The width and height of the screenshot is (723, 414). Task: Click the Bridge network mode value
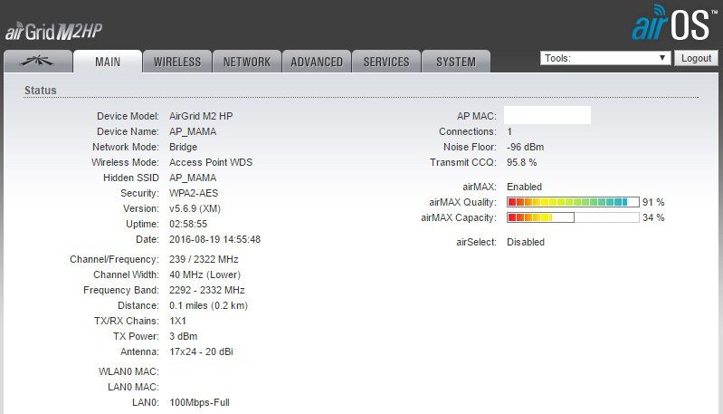183,147
